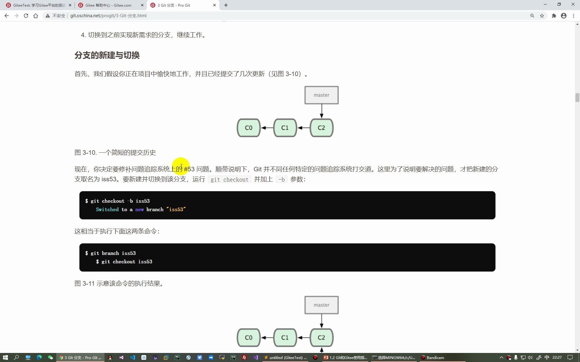Toggle the Chinese input method indicator

pyautogui.click(x=547, y=357)
